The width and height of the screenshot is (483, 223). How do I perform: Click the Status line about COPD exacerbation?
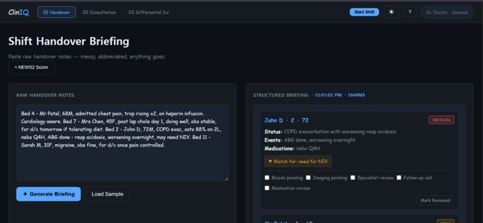330,132
